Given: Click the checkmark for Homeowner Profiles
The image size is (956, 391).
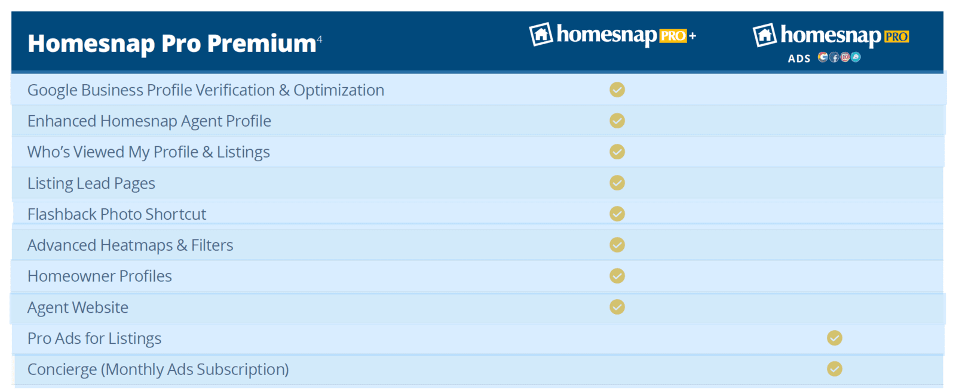Looking at the screenshot, I should coord(617,276).
